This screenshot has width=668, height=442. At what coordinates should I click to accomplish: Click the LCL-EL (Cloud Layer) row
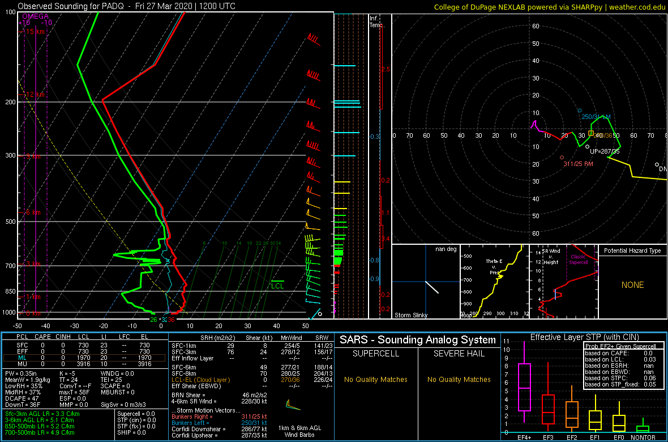tap(252, 380)
